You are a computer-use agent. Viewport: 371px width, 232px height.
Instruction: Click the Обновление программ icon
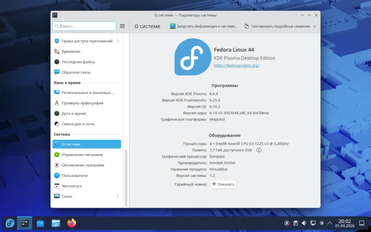[57, 165]
